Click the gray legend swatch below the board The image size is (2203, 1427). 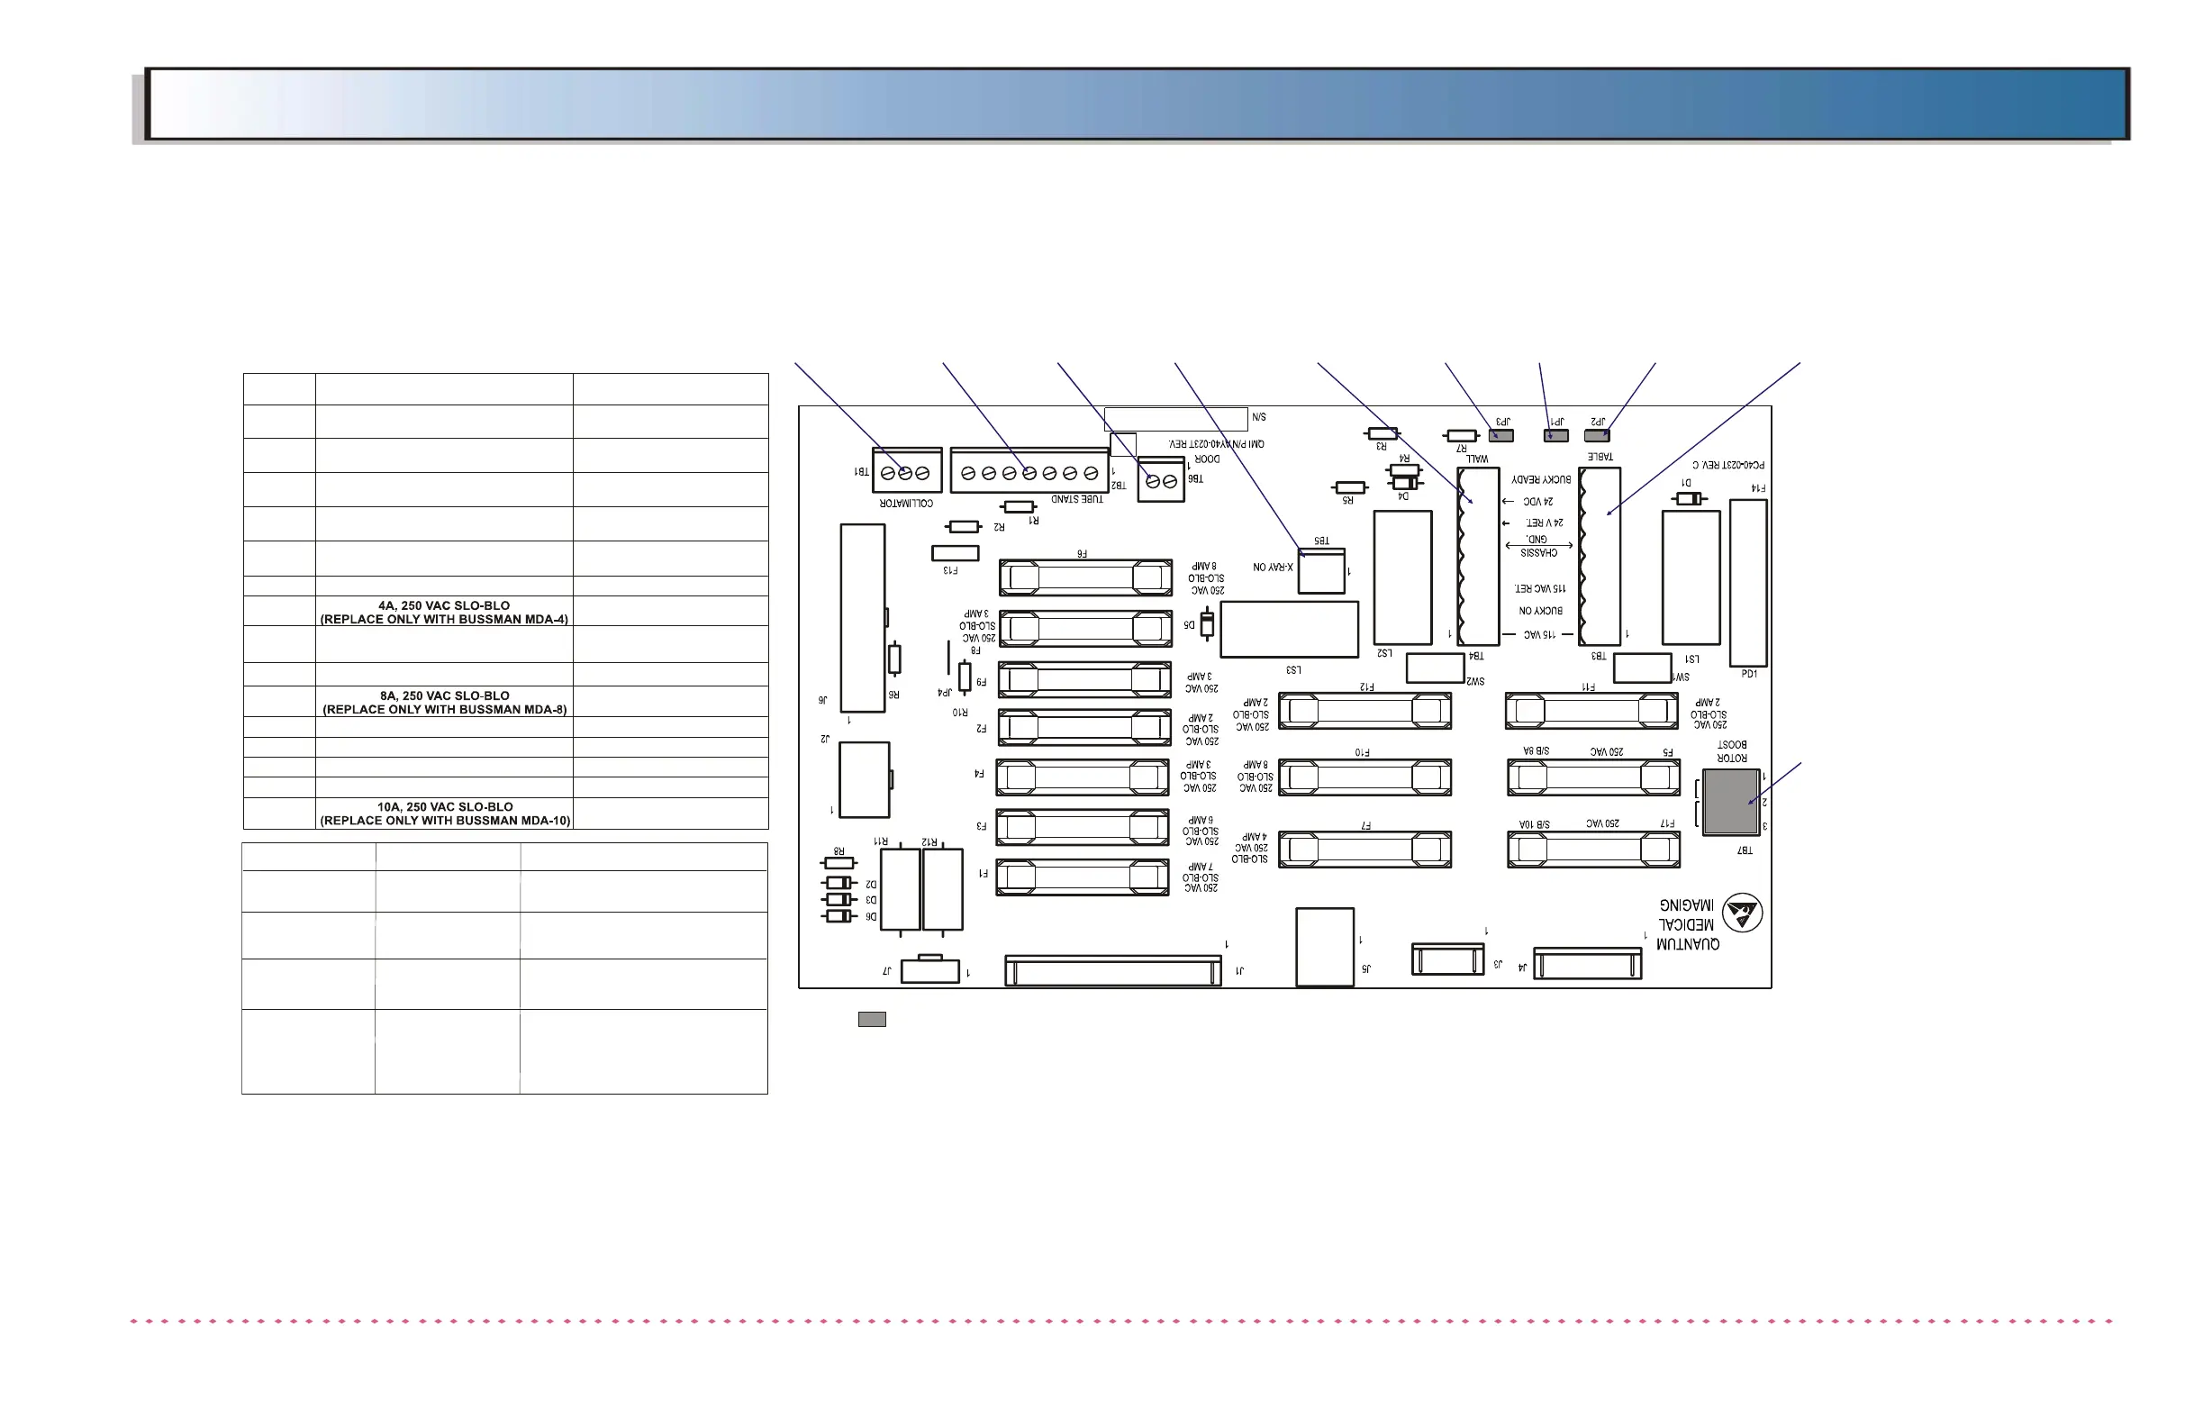click(872, 1020)
